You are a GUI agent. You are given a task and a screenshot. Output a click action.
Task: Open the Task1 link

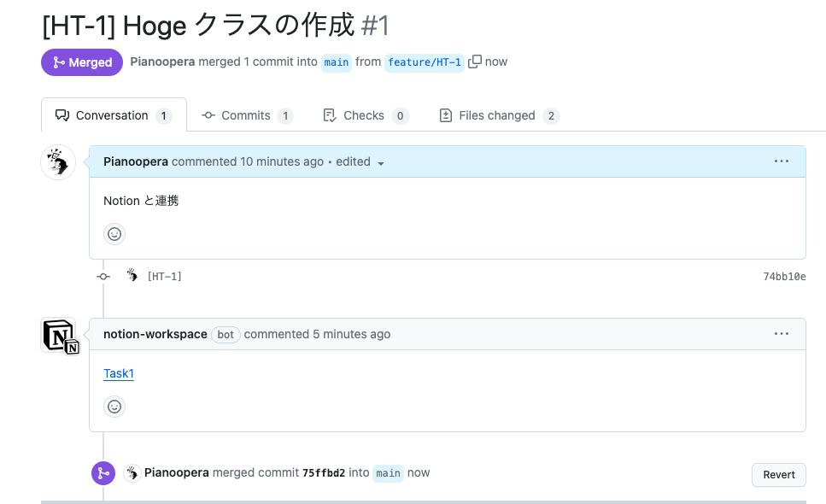pyautogui.click(x=118, y=373)
